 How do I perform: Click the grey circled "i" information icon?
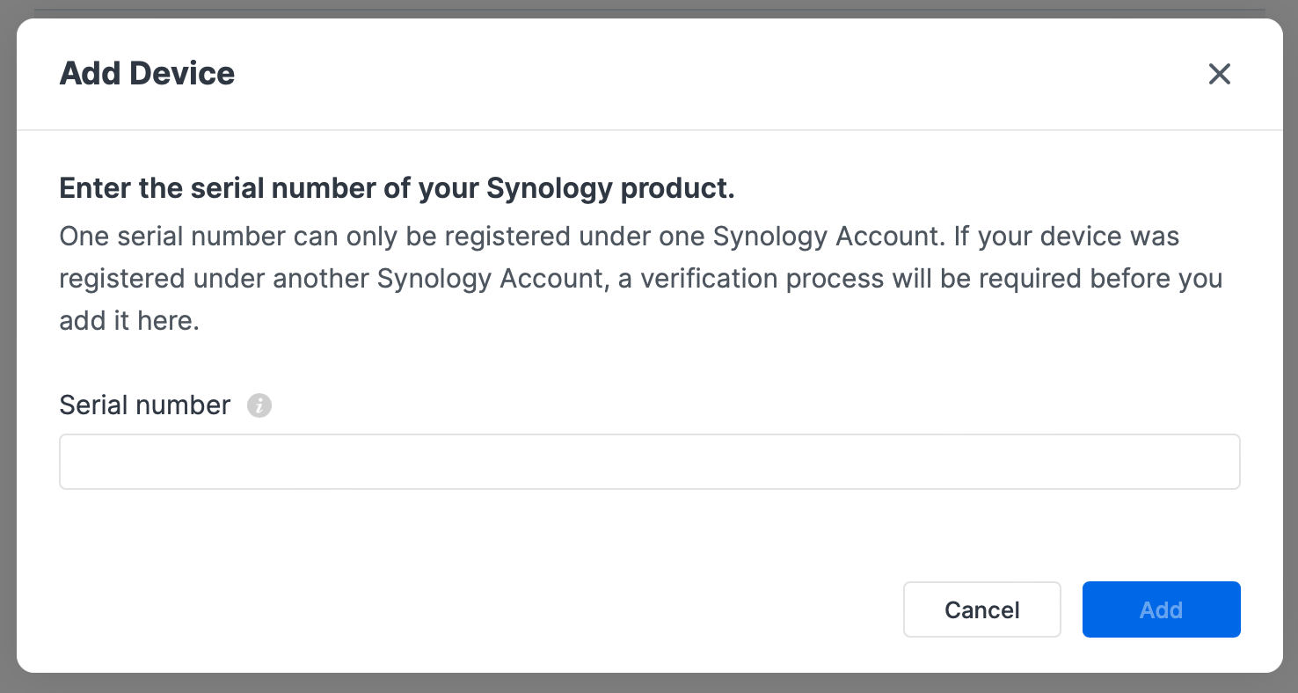[259, 405]
